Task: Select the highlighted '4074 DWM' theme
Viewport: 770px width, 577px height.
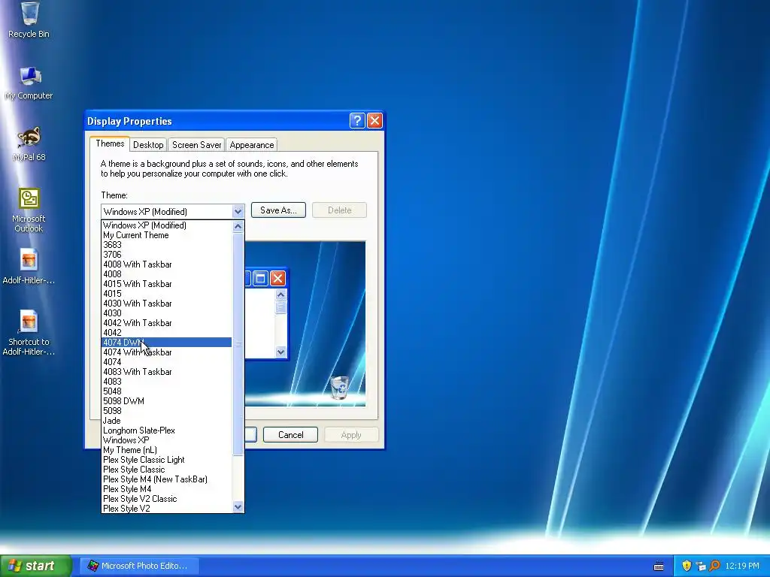Action: pyautogui.click(x=166, y=343)
